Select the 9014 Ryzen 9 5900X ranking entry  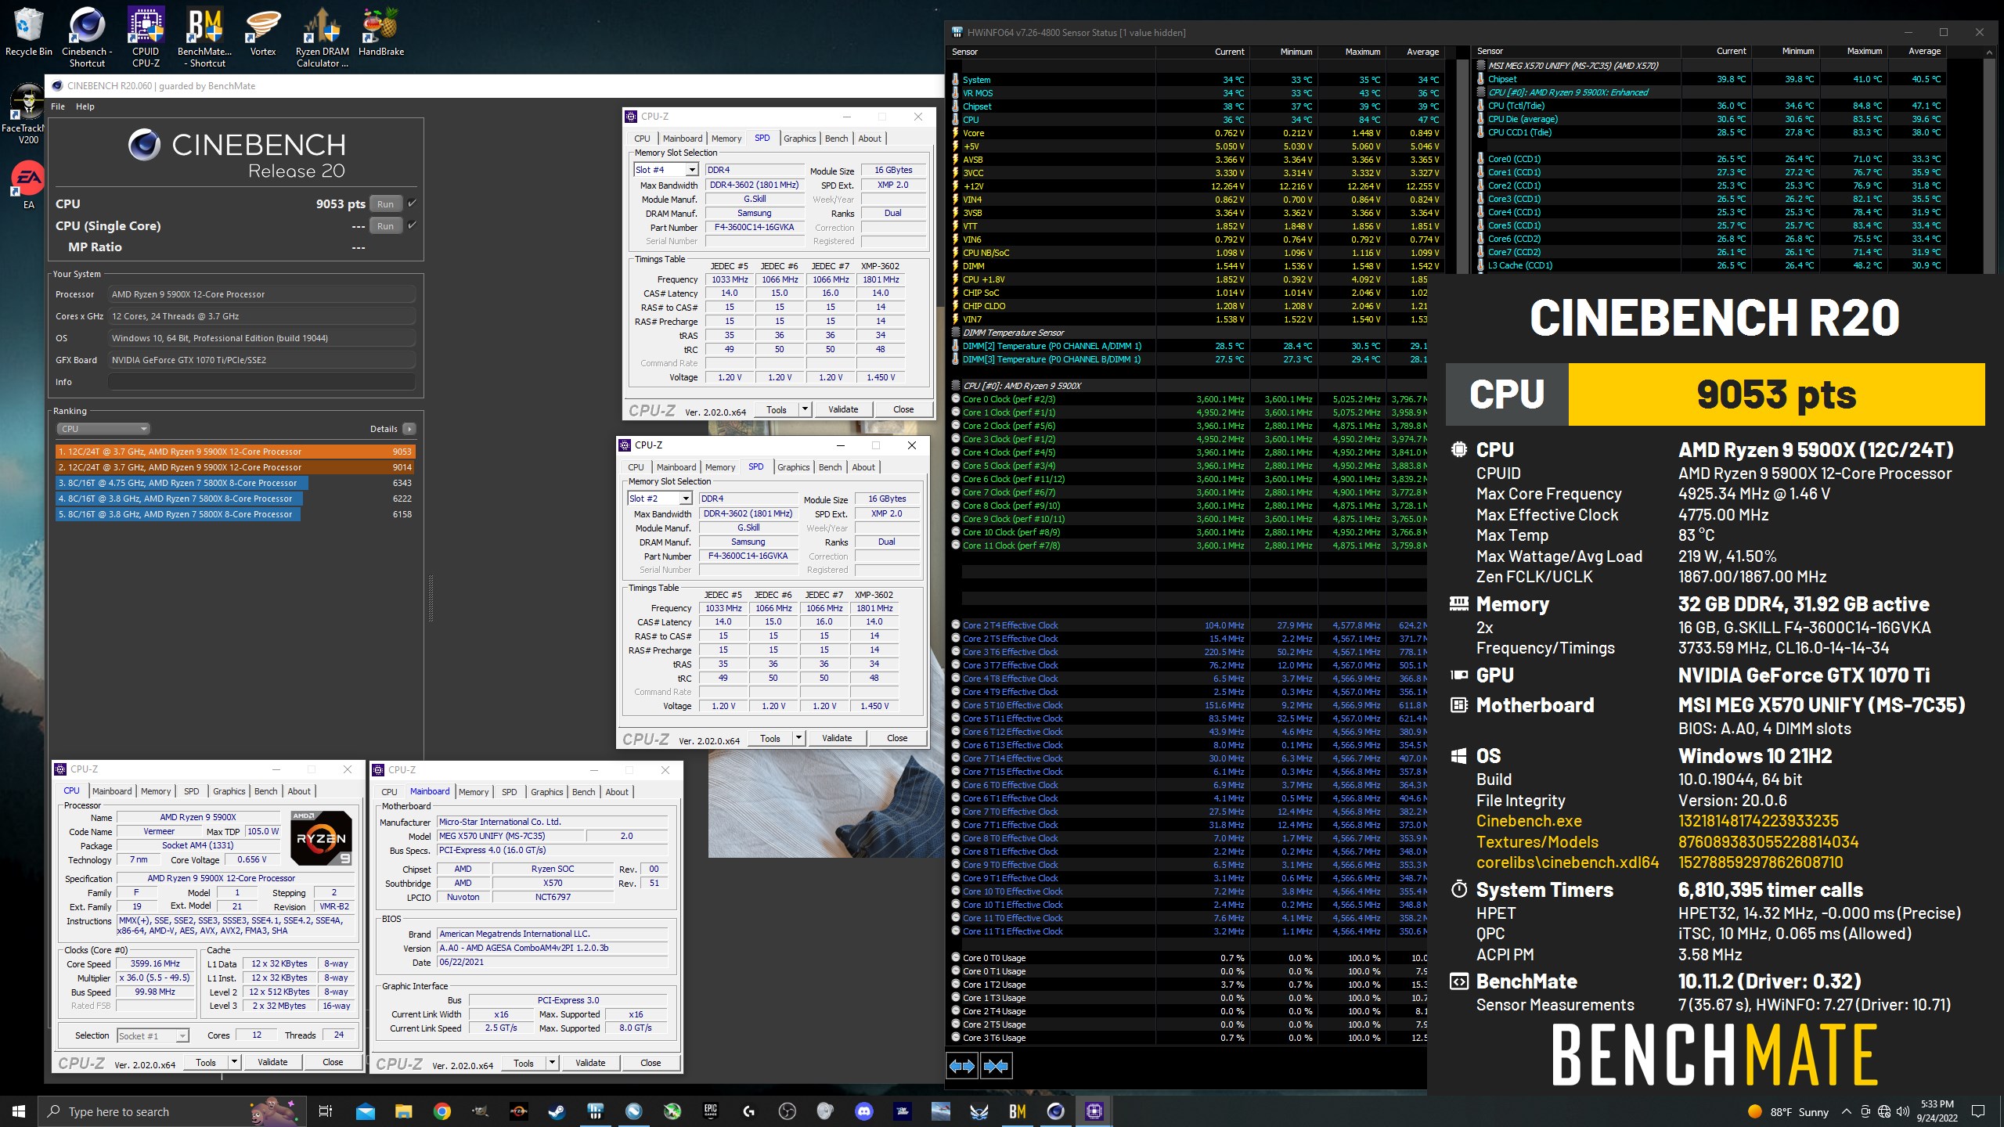click(235, 467)
